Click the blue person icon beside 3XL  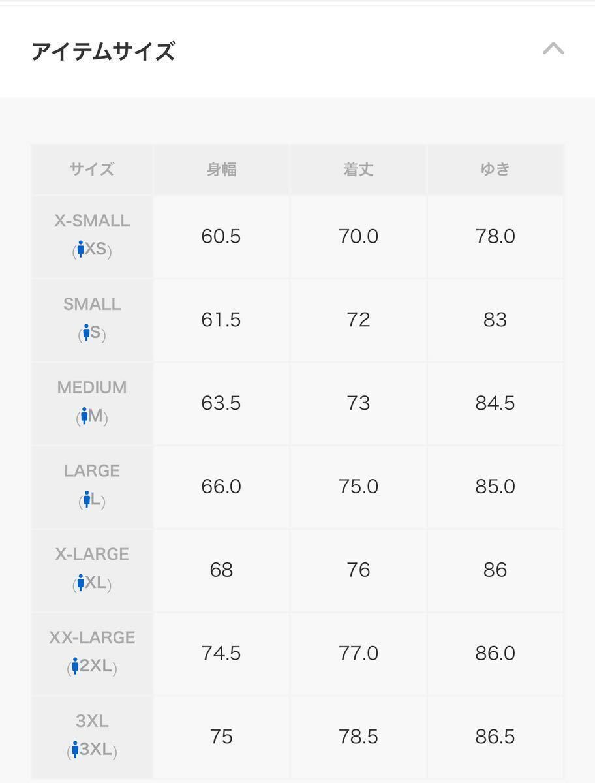tap(75, 750)
